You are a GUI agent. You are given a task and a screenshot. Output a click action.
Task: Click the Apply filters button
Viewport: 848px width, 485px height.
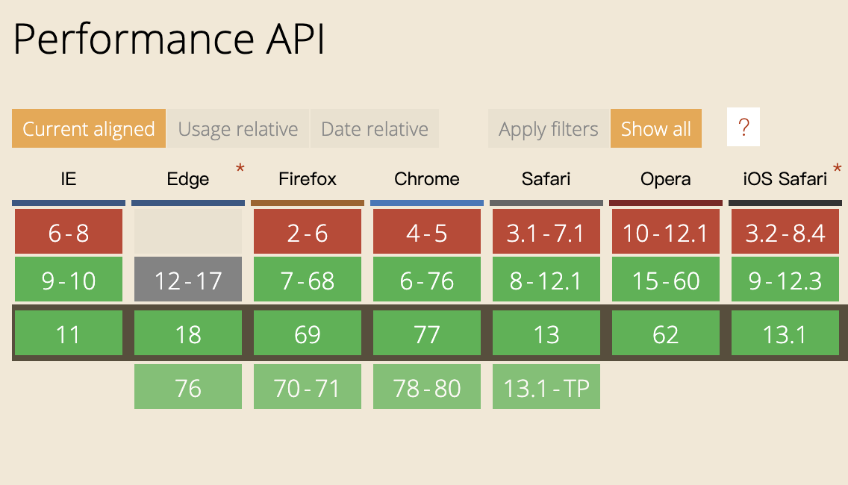coord(549,128)
